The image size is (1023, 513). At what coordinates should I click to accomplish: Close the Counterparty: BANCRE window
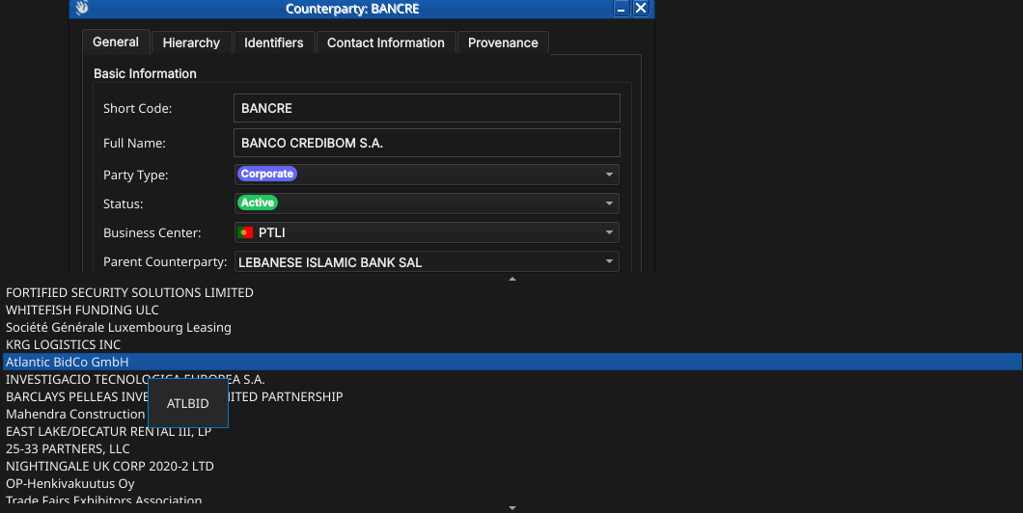point(641,9)
